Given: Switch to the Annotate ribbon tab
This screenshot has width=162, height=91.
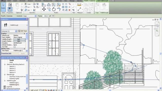Looking at the screenshot, I should click(22, 1).
